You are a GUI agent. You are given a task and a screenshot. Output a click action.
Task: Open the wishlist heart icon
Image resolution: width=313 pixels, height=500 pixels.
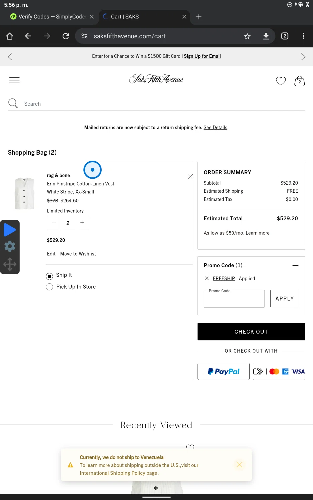coord(281,81)
